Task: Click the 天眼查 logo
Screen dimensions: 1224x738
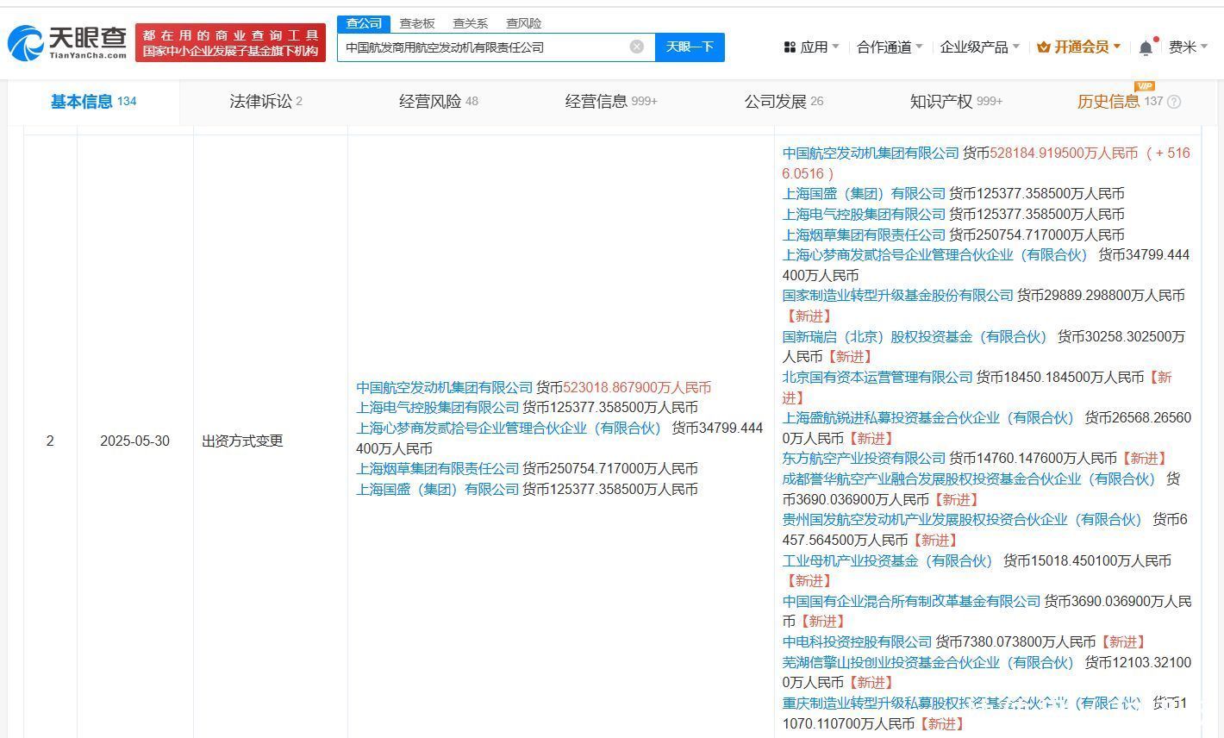Action: click(67, 41)
